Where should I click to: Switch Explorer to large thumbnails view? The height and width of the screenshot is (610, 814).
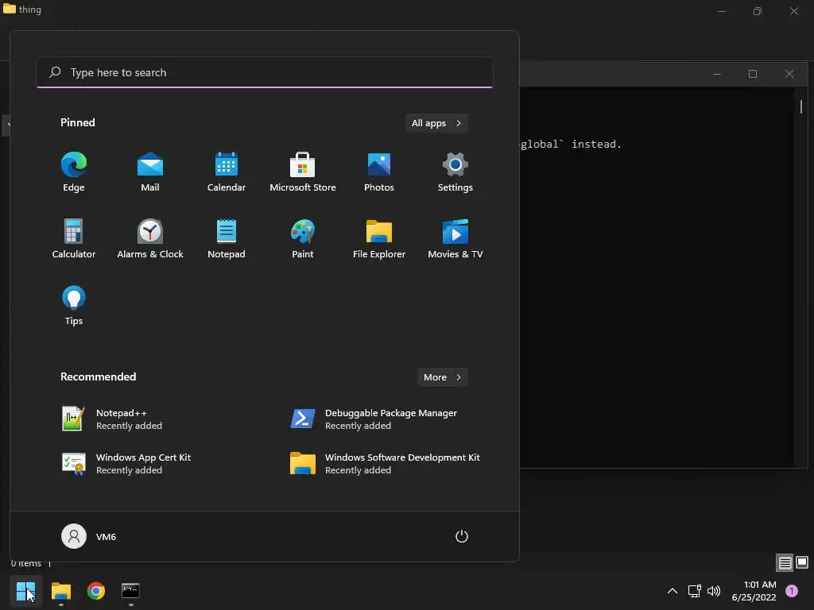click(802, 562)
